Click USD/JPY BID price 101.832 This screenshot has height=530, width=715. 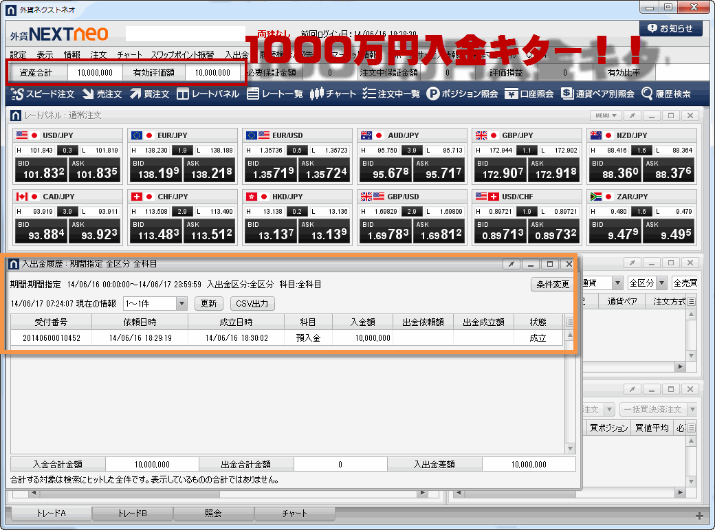[x=41, y=170]
